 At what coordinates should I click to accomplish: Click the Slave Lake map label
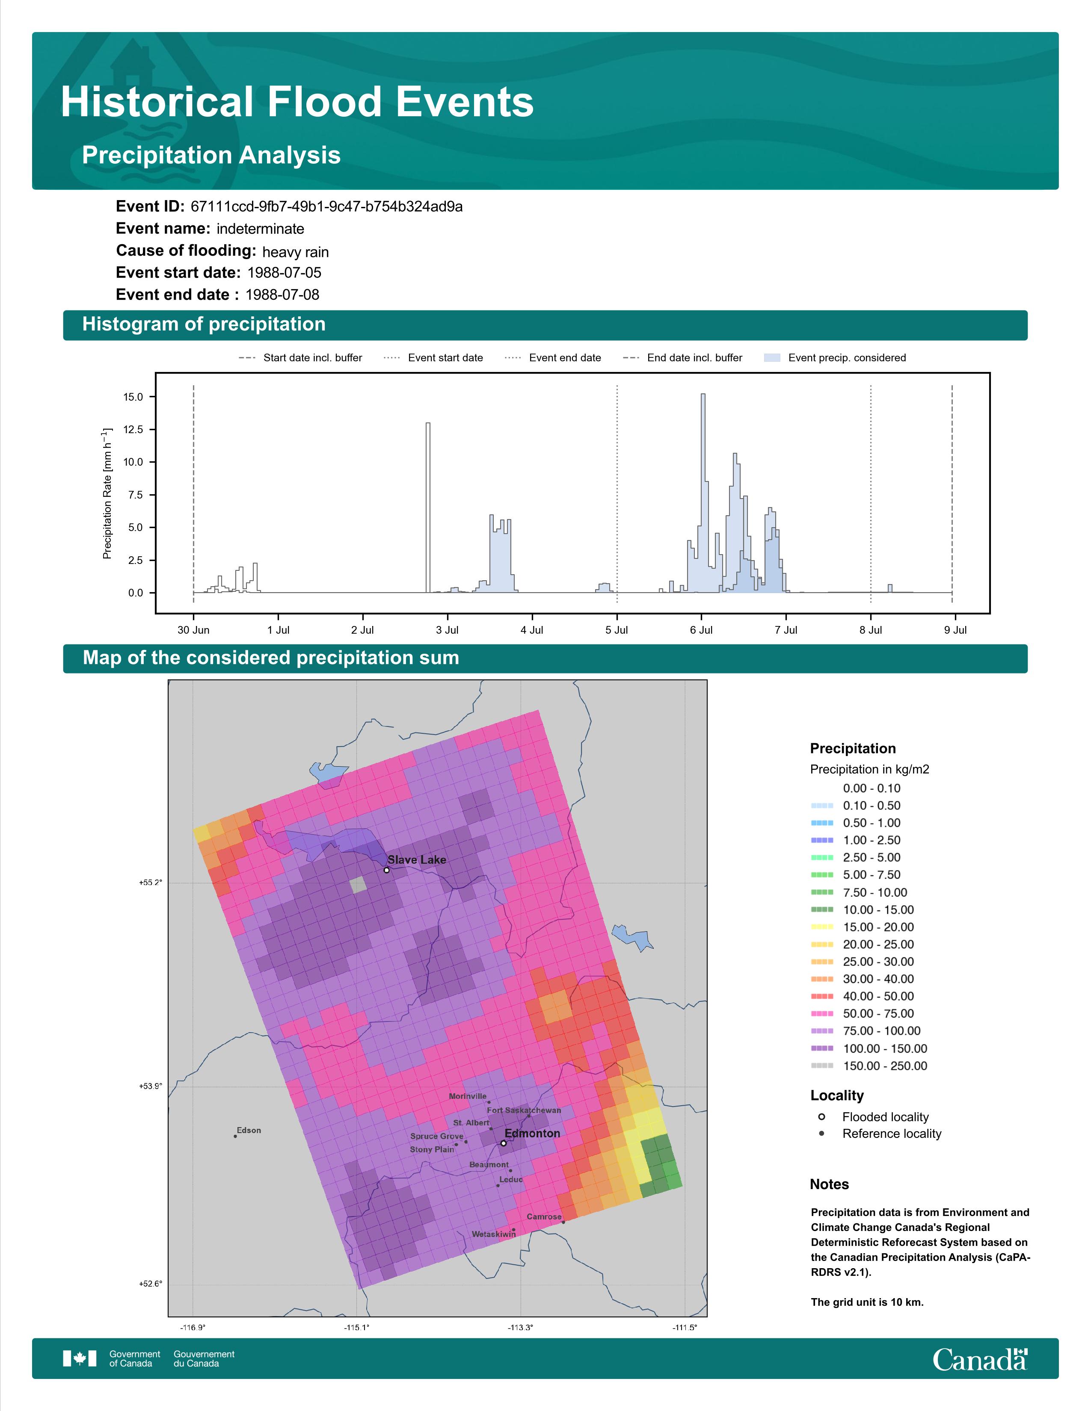click(417, 860)
